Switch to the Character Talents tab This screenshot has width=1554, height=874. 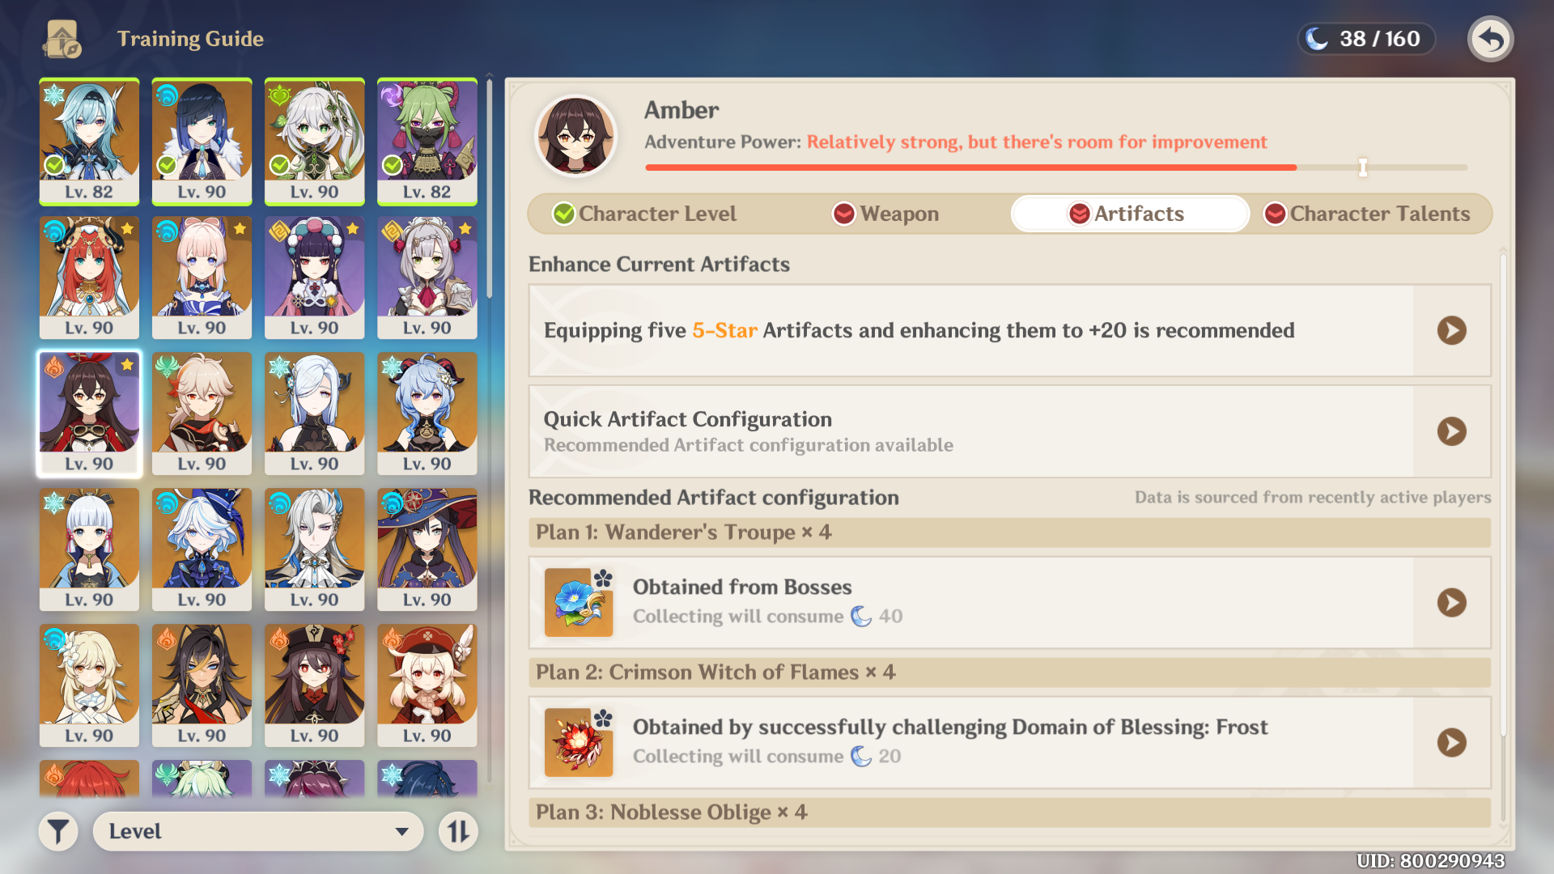click(1368, 214)
